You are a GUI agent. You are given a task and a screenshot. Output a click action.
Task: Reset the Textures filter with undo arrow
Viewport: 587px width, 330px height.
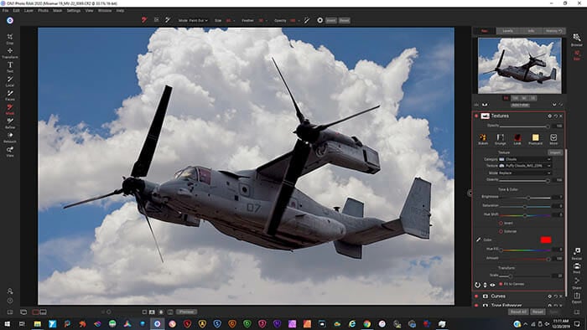(x=555, y=116)
